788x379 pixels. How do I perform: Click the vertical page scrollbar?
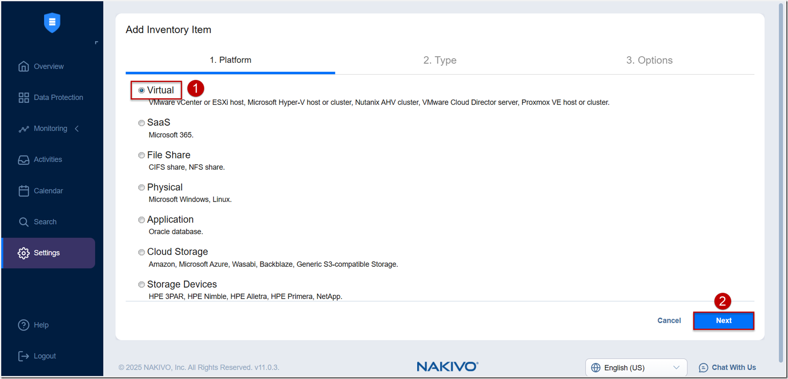(781, 183)
